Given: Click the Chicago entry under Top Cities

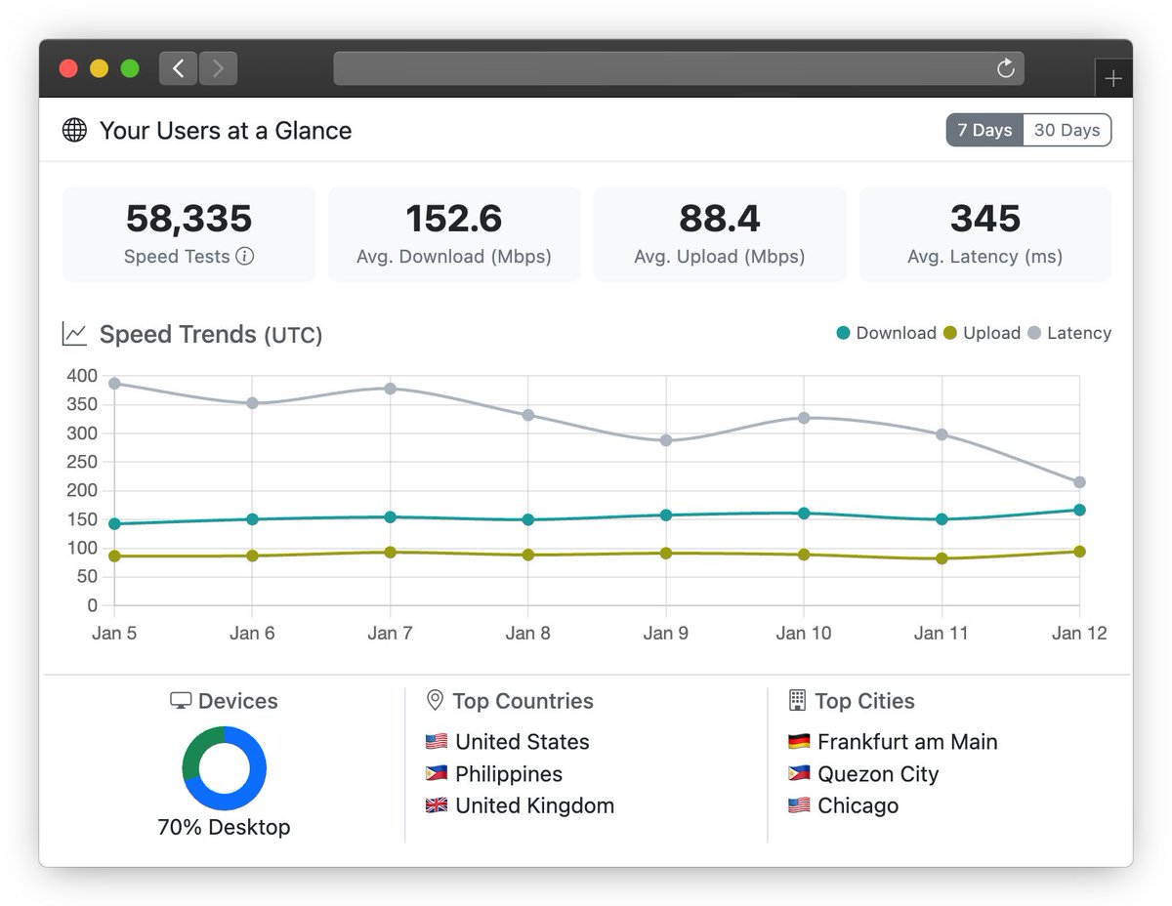Looking at the screenshot, I should 859,805.
